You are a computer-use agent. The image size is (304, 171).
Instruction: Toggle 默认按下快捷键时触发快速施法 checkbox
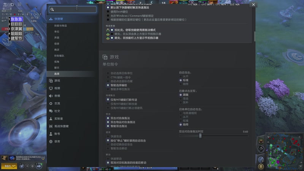pos(108,7)
